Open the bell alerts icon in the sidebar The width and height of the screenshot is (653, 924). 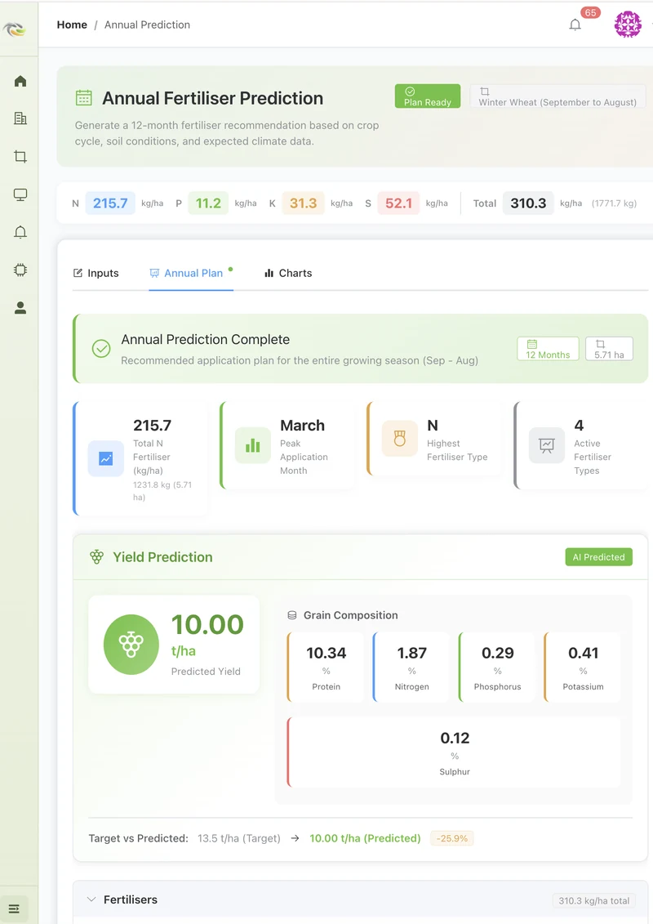20,232
